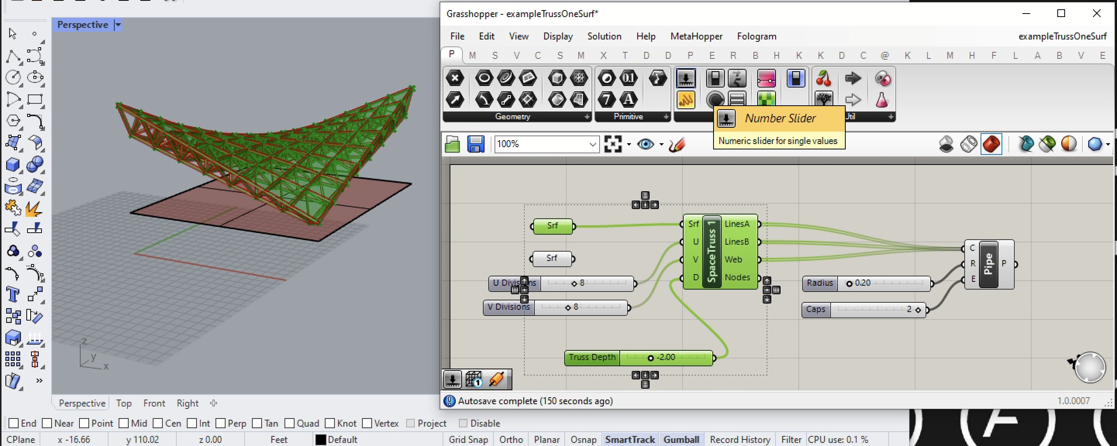This screenshot has height=446, width=1117.
Task: Click the Number Slider component icon
Action: [x=686, y=78]
